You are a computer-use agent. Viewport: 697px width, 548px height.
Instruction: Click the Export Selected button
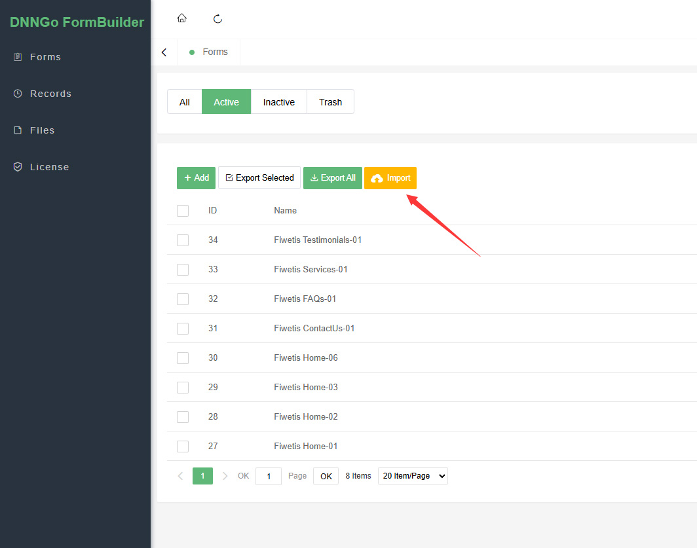[x=259, y=178]
